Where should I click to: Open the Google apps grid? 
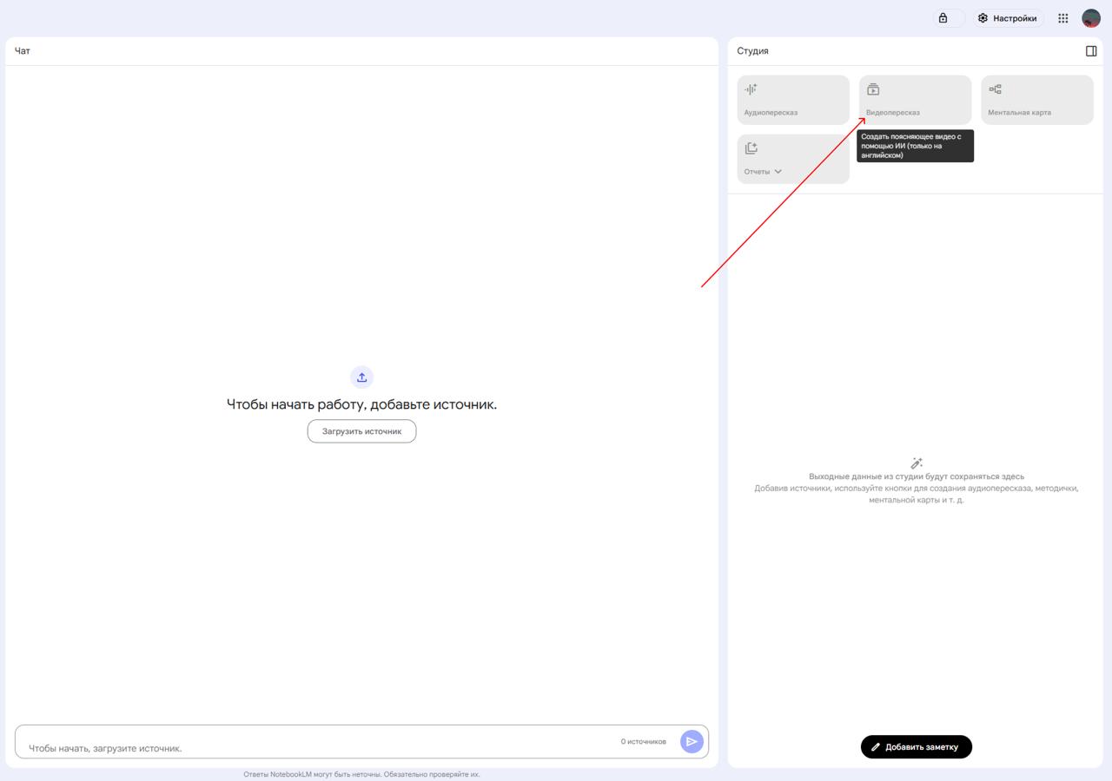1062,18
